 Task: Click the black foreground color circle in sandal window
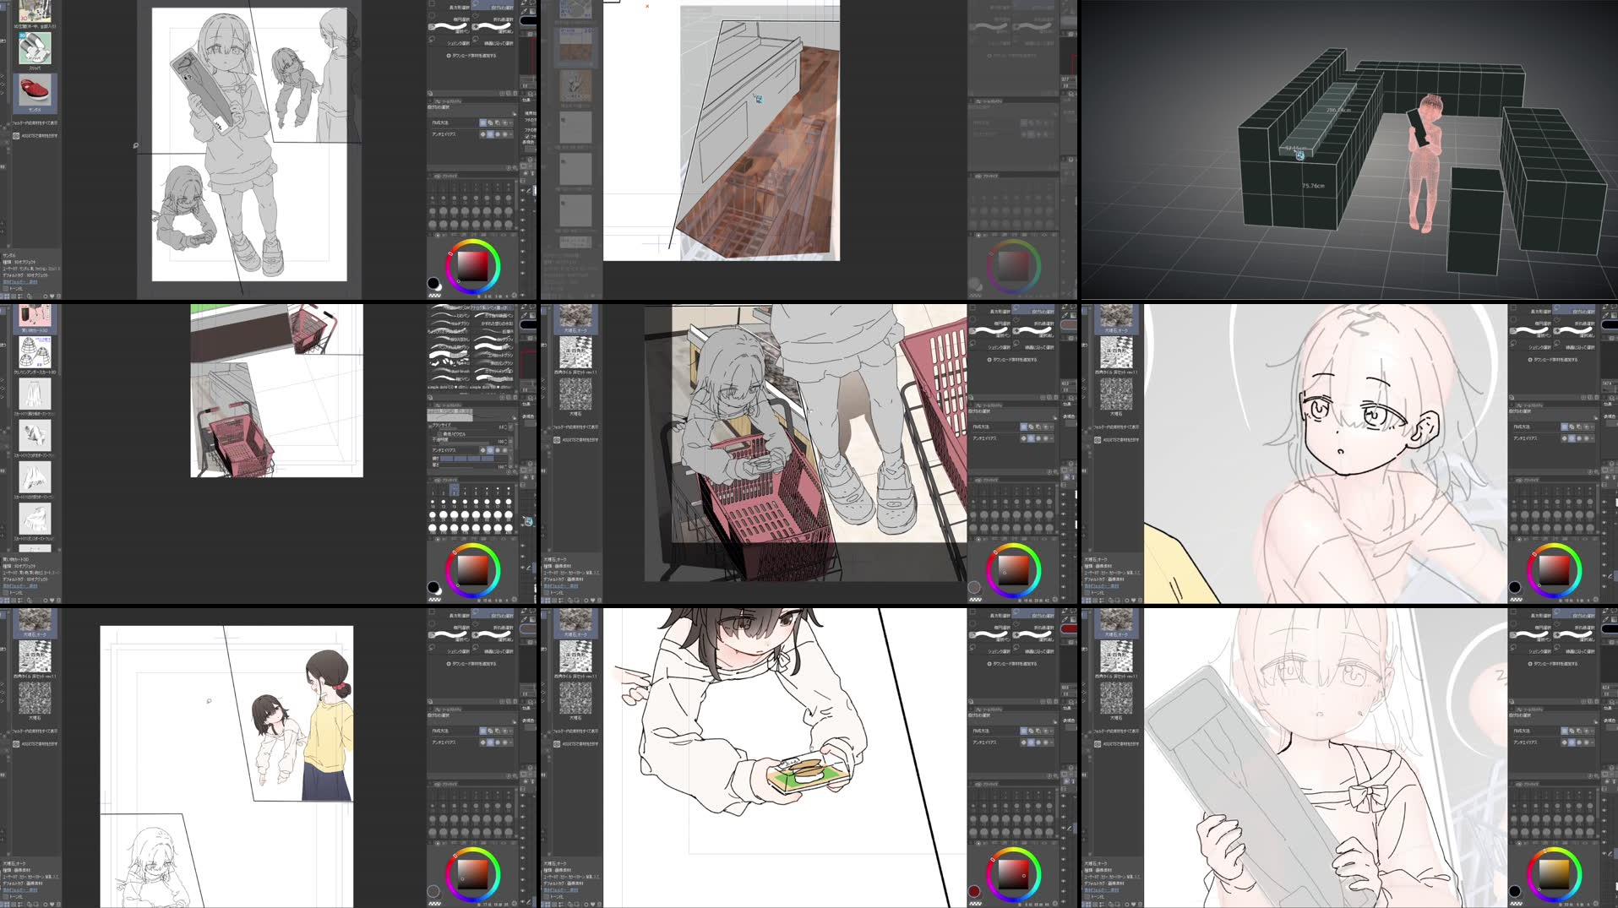click(x=434, y=283)
